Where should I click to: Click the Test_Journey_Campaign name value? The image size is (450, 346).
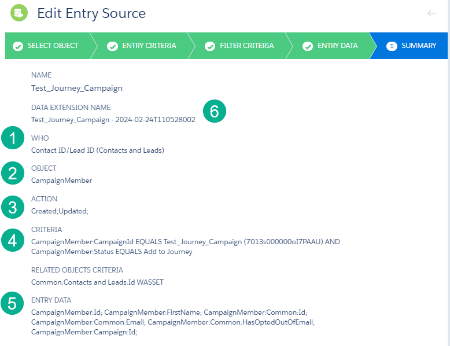click(x=76, y=89)
